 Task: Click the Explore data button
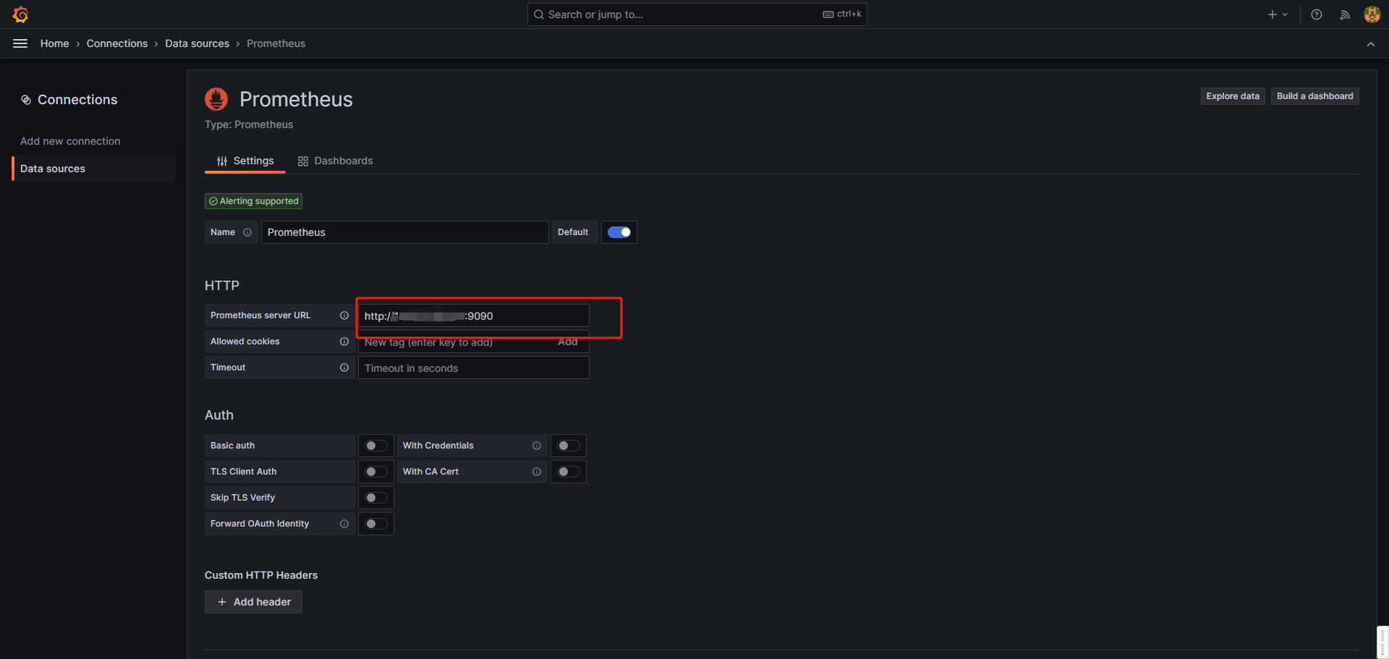pos(1233,96)
